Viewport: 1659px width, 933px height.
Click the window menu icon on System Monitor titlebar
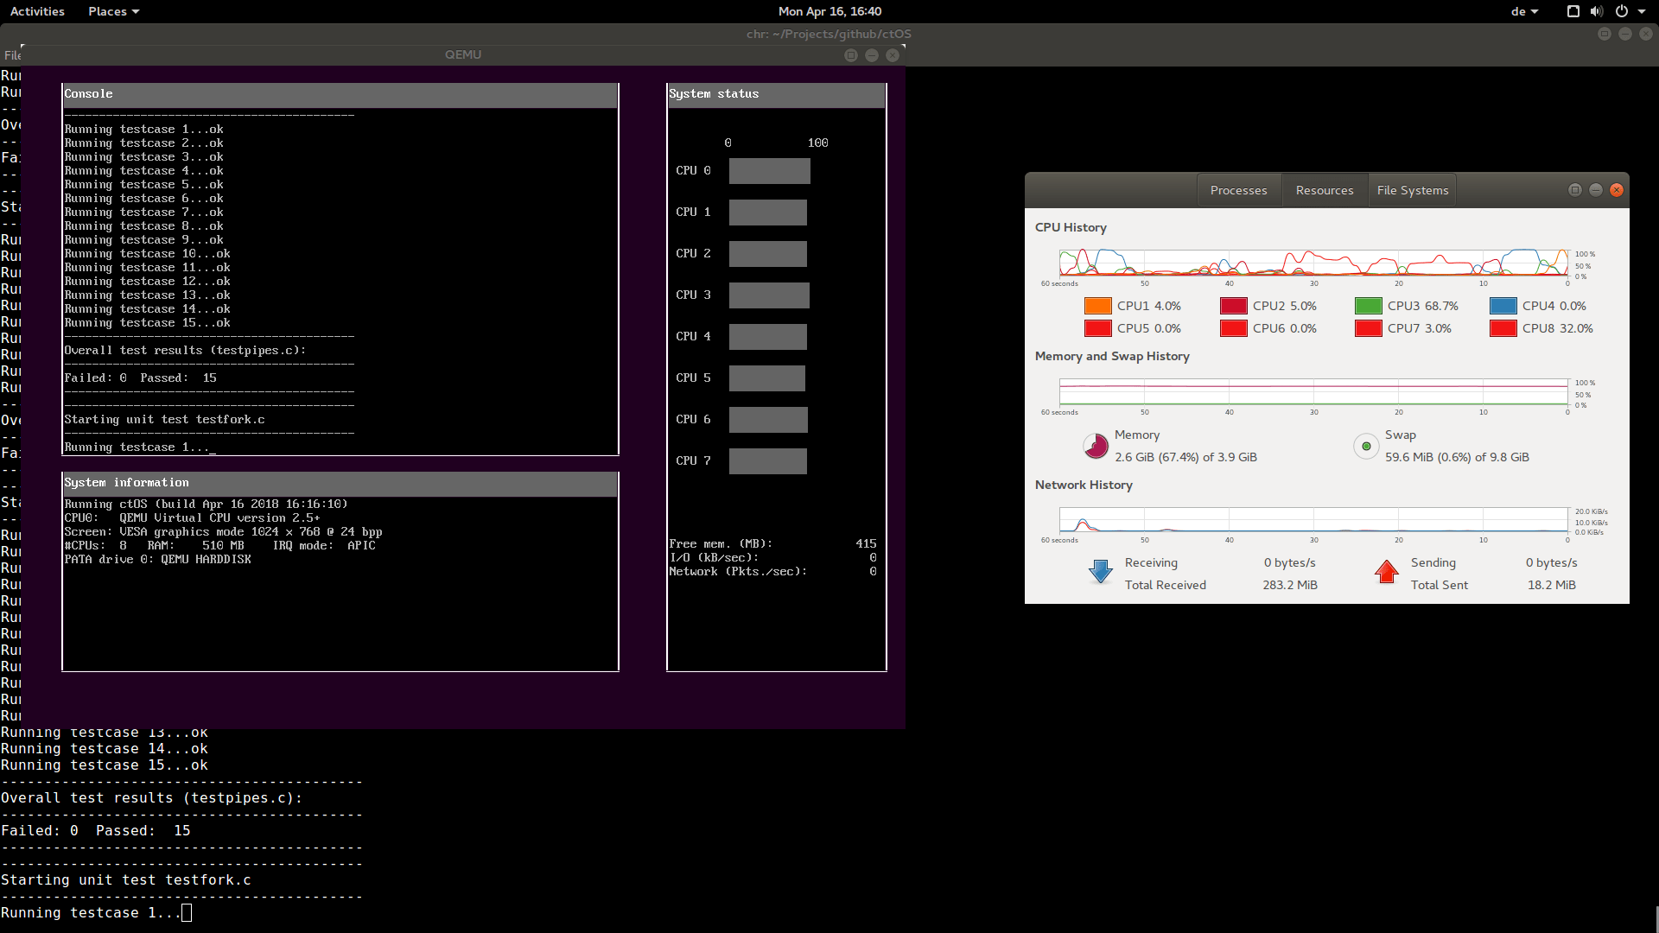coord(1575,189)
